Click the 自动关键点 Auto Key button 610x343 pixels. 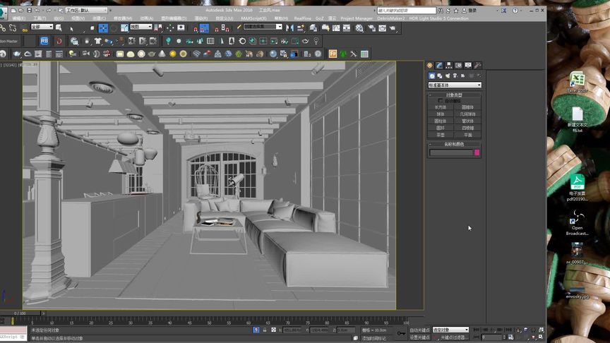pos(420,330)
